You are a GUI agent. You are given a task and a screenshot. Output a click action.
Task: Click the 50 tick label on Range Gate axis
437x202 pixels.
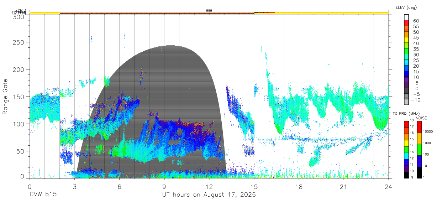(20, 151)
